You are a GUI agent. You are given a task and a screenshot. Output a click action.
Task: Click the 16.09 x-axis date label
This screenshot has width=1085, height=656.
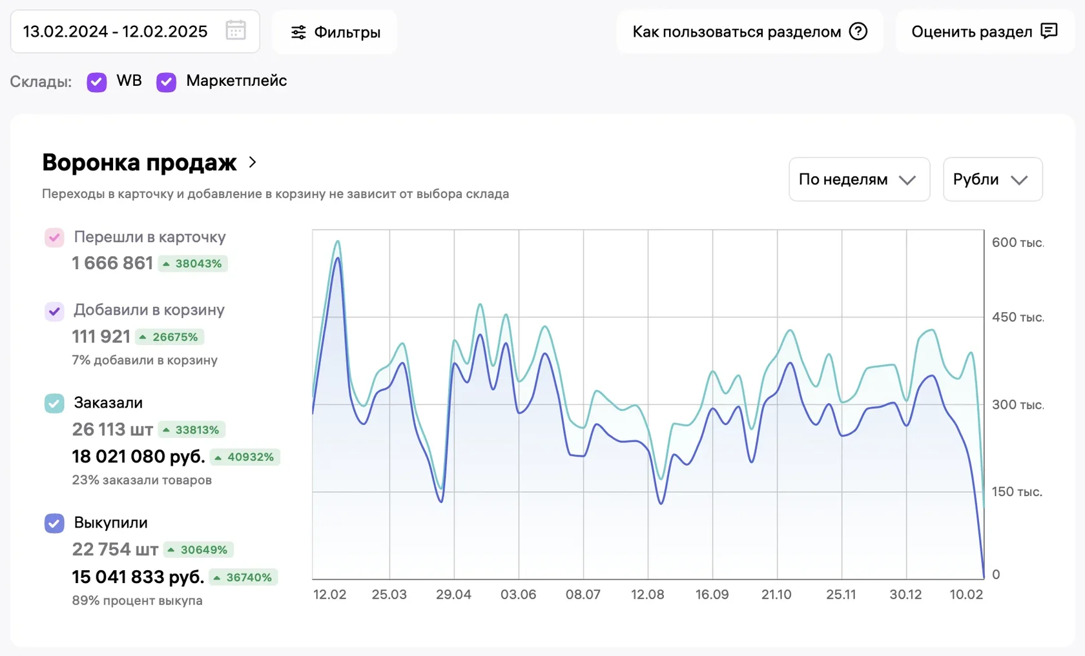coord(712,595)
